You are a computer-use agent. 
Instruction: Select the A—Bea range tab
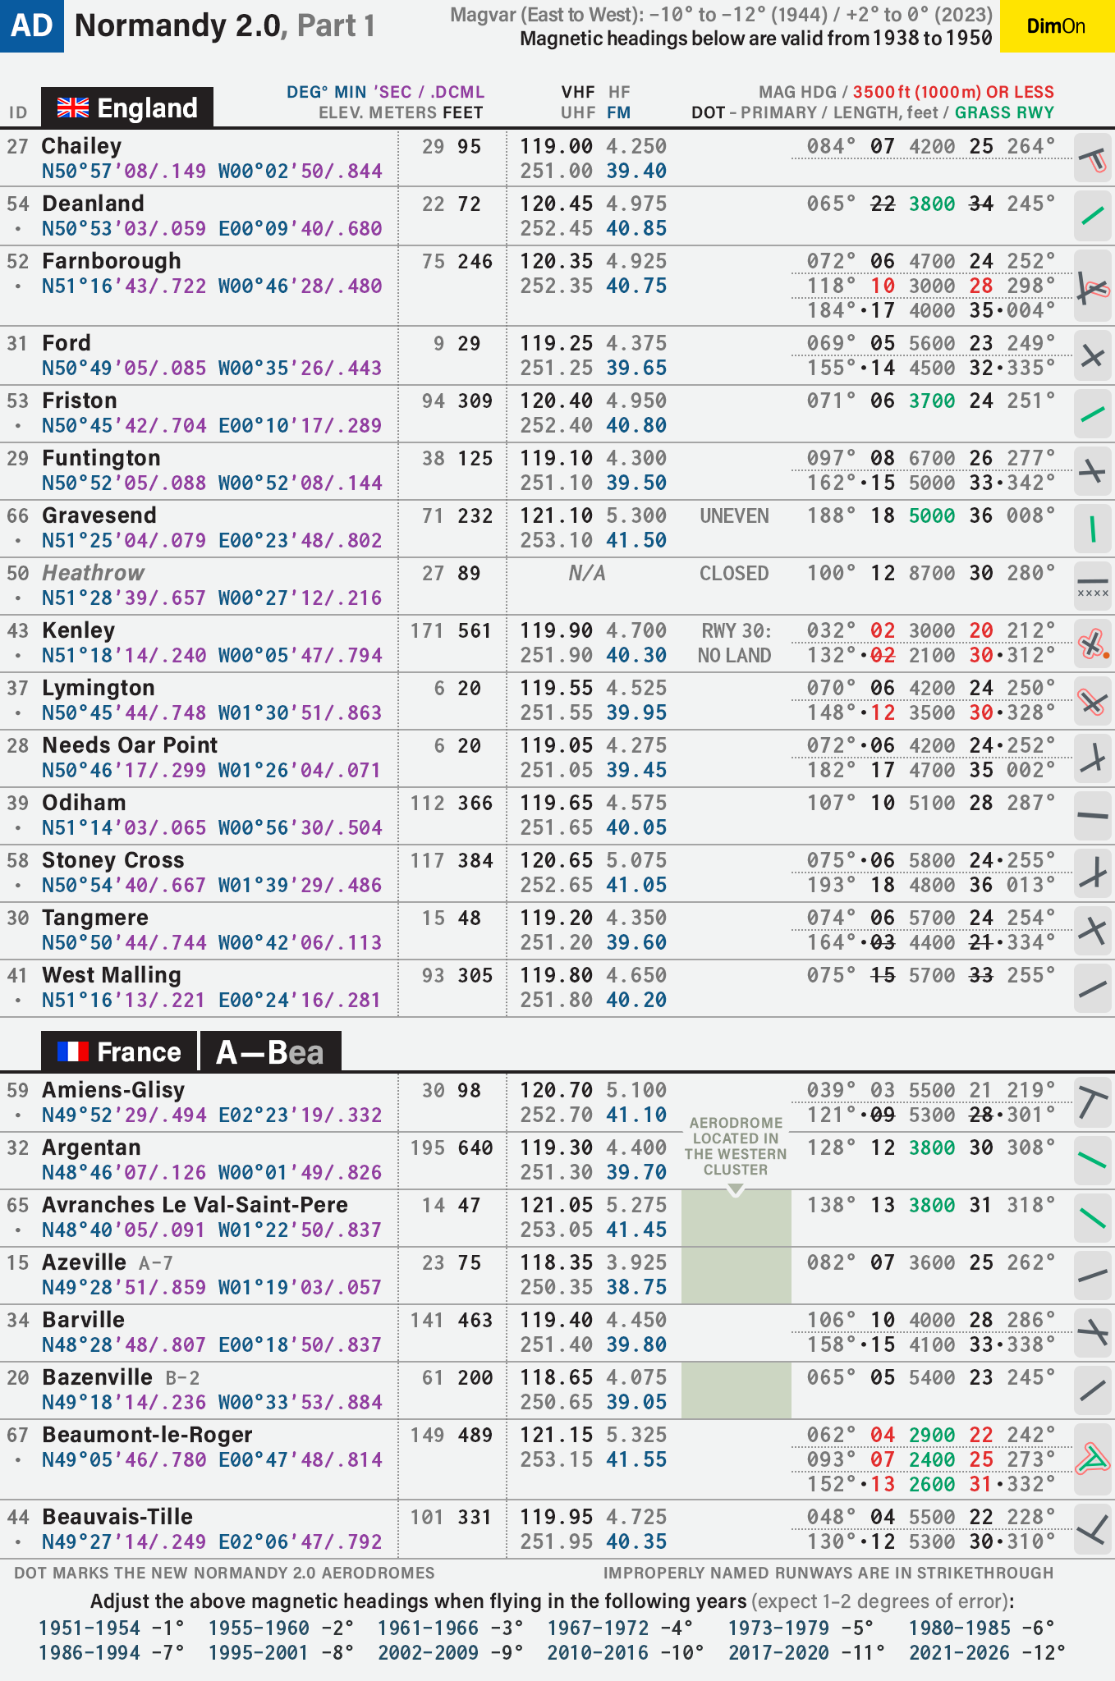pyautogui.click(x=270, y=1051)
